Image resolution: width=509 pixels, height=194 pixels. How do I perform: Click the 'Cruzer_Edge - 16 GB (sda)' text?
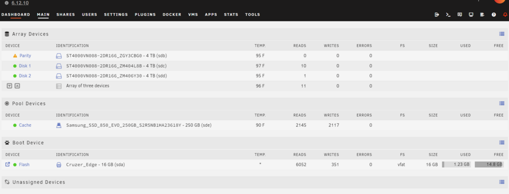[96, 165]
